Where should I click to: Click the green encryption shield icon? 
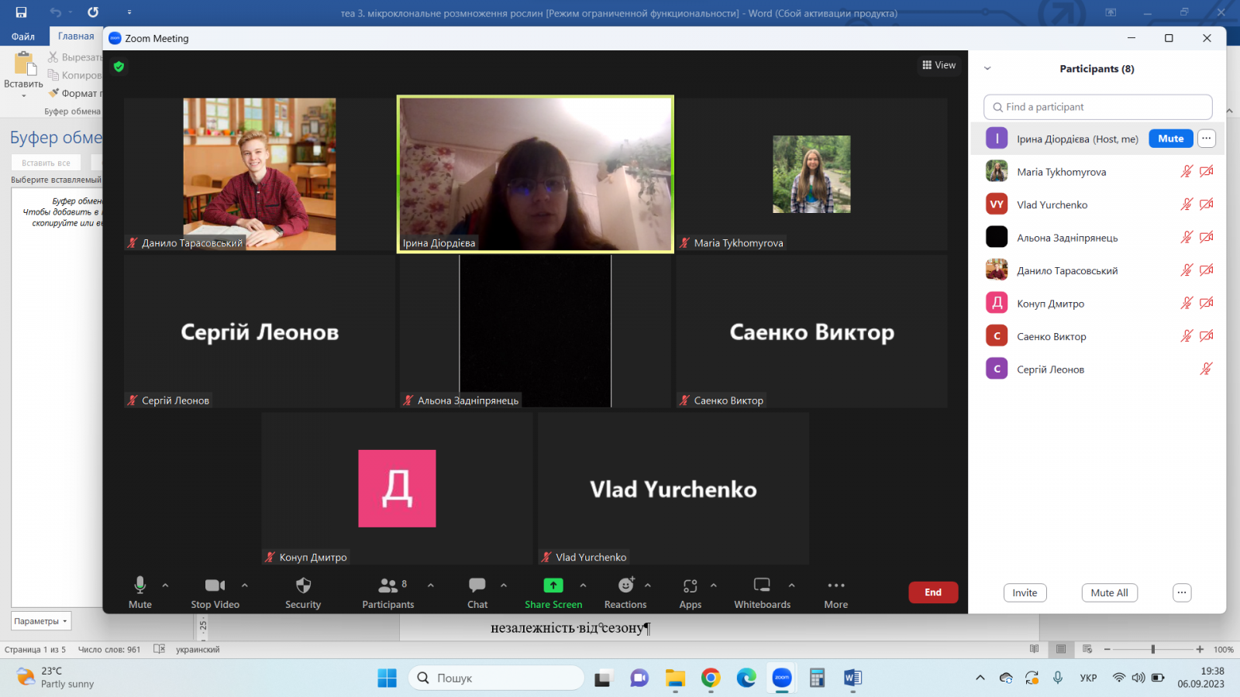pyautogui.click(x=119, y=67)
